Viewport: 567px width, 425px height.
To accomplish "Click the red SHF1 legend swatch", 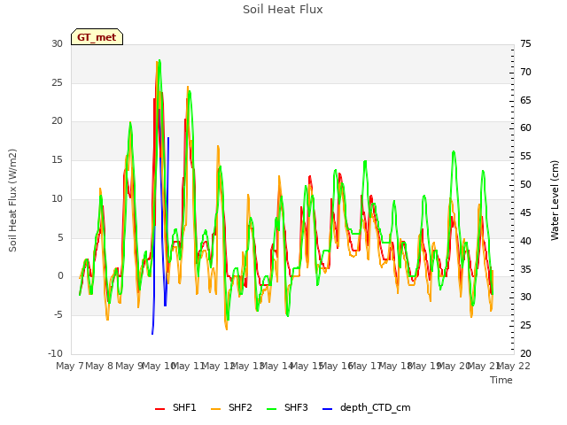I will pyautogui.click(x=159, y=409).
